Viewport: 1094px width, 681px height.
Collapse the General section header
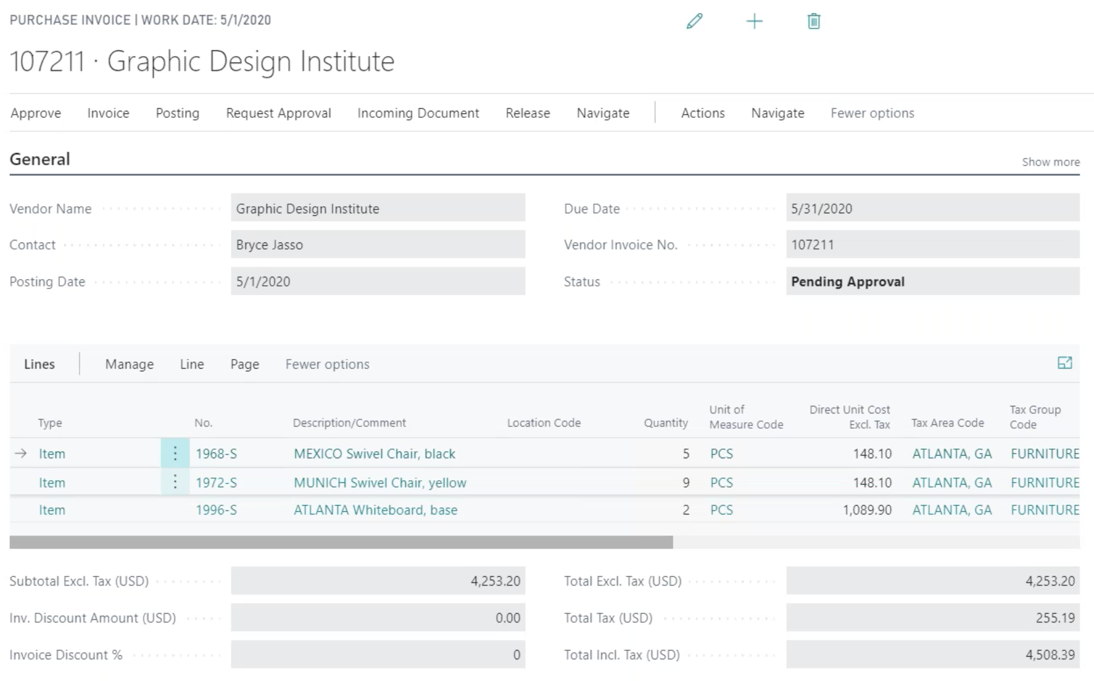click(40, 159)
